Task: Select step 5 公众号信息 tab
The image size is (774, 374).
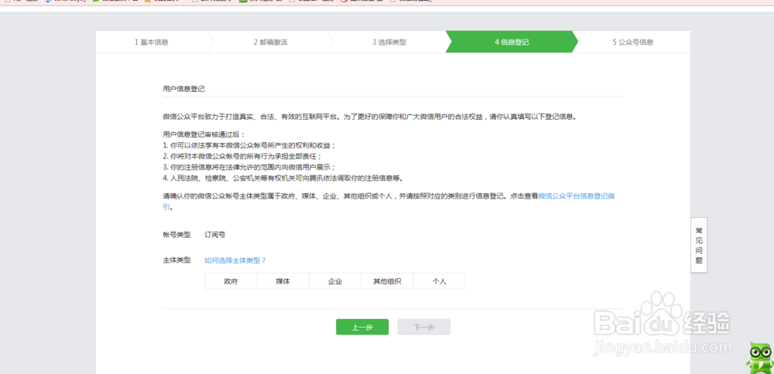Action: [x=633, y=42]
